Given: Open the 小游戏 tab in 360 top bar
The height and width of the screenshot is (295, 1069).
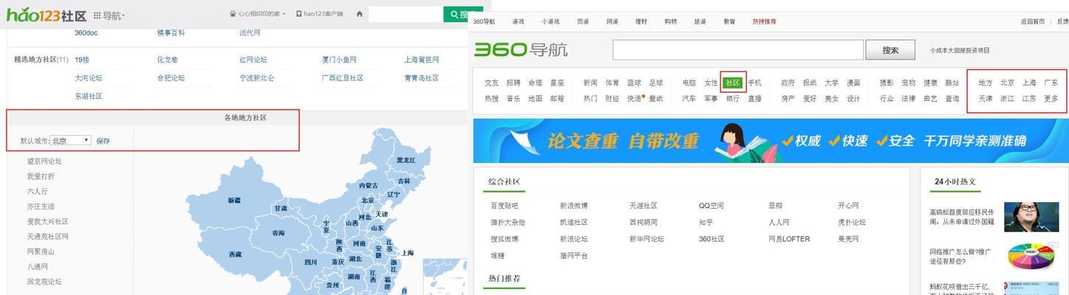Looking at the screenshot, I should pyautogui.click(x=550, y=21).
